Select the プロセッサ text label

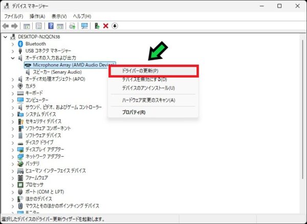34,185
